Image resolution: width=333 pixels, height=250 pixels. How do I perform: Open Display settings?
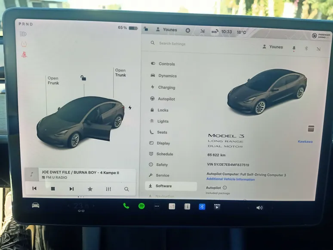pyautogui.click(x=160, y=143)
